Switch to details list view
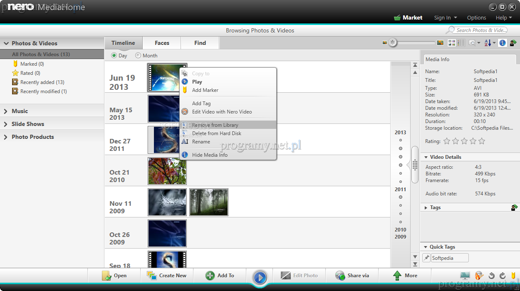Viewport: 520px width, 291px height. pos(461,43)
